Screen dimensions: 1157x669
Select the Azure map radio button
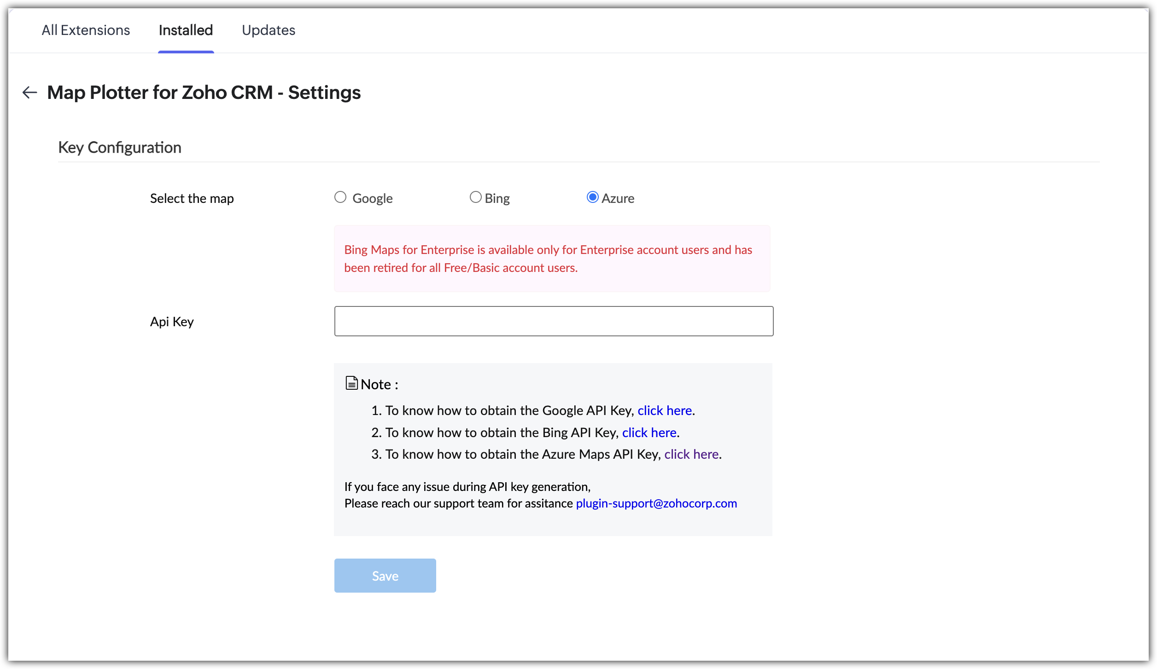(x=592, y=197)
